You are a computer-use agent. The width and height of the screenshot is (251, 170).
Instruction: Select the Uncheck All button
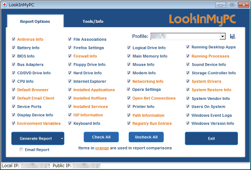146,137
